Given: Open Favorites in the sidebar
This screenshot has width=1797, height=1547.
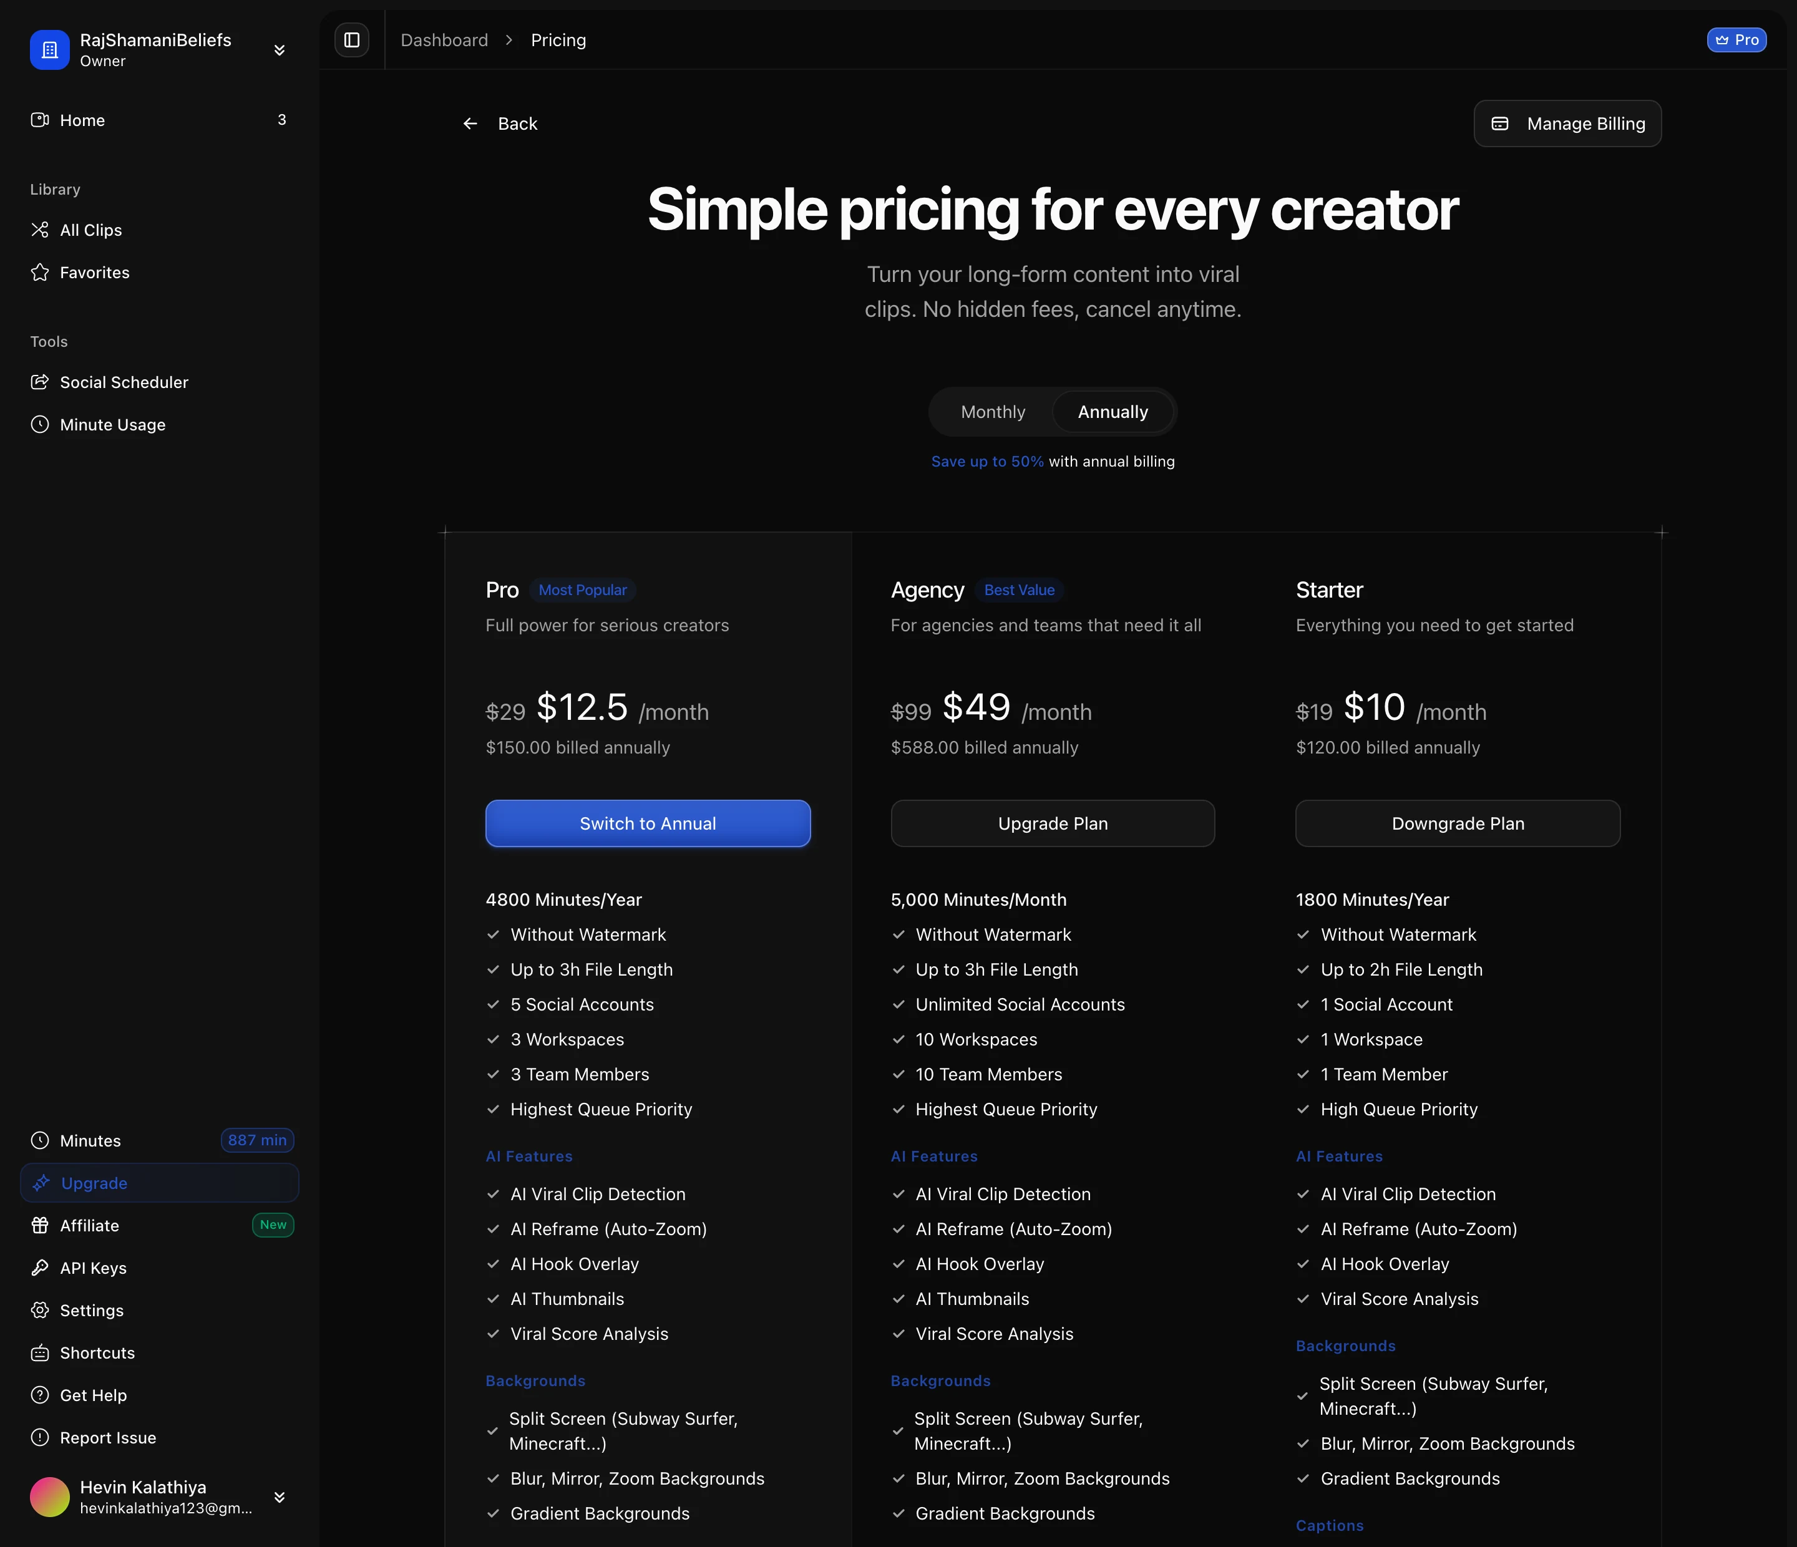Looking at the screenshot, I should [x=160, y=273].
